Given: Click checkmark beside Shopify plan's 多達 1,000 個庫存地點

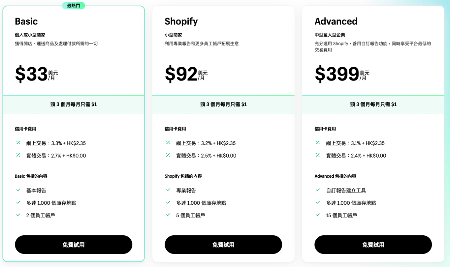Looking at the screenshot, I should click(168, 202).
